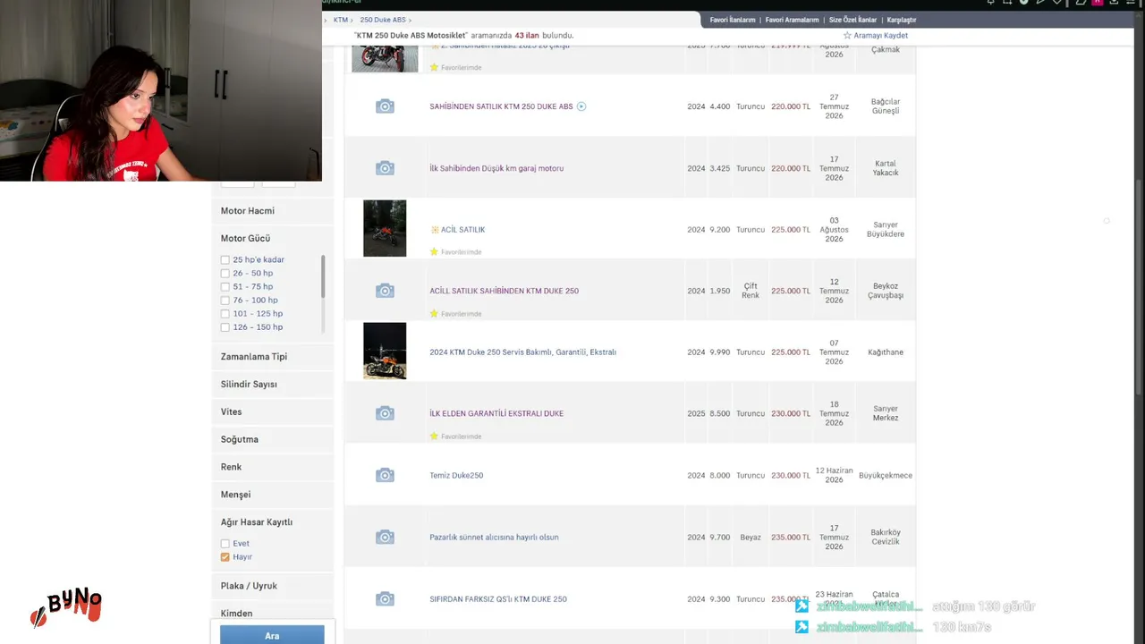The width and height of the screenshot is (1145, 644).
Task: Click the page vertical scrollbar
Action: [1139, 286]
